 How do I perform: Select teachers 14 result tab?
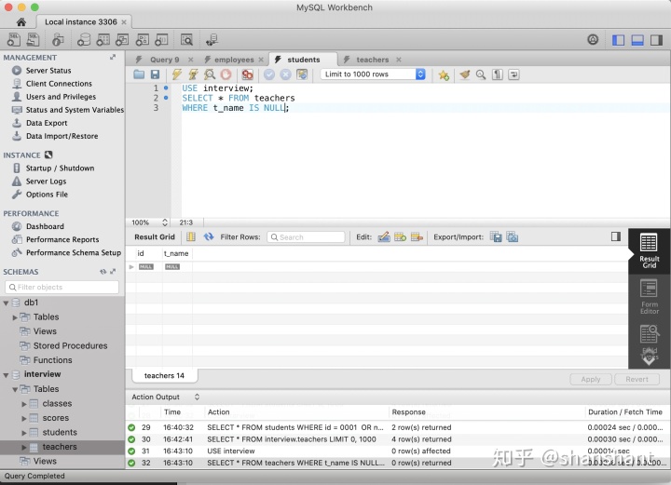pyautogui.click(x=164, y=375)
